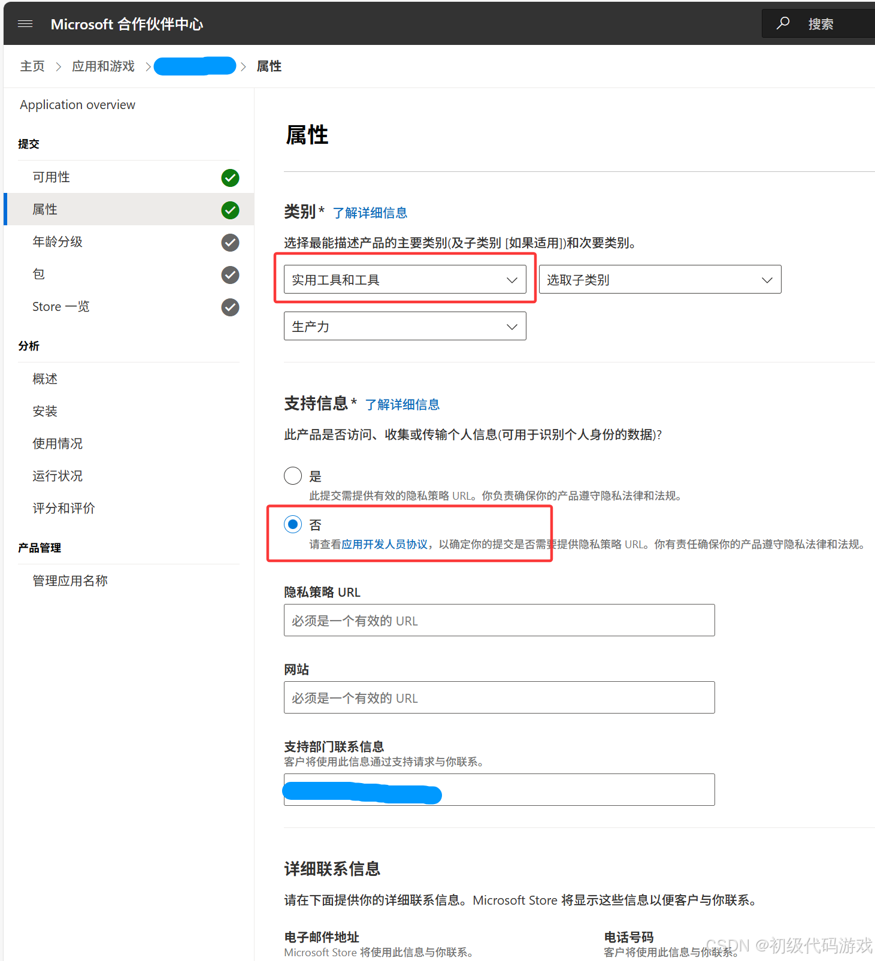Open 运行状况 analytics page

(x=57, y=476)
